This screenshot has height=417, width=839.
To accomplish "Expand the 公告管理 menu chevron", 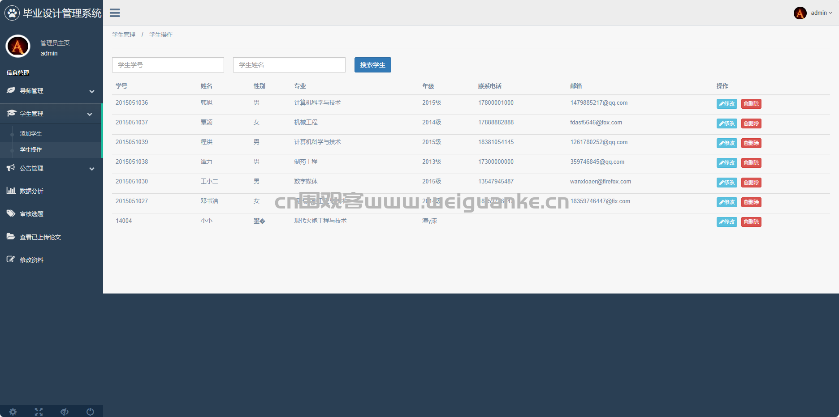I will coord(92,169).
